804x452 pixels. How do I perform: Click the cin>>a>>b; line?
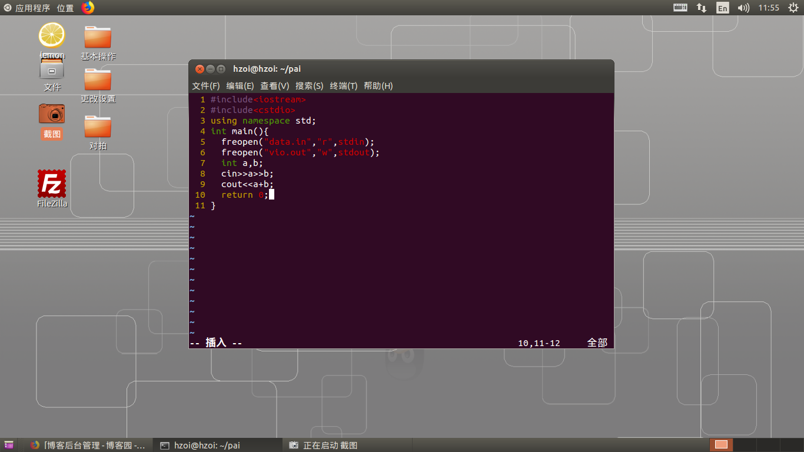click(x=248, y=174)
